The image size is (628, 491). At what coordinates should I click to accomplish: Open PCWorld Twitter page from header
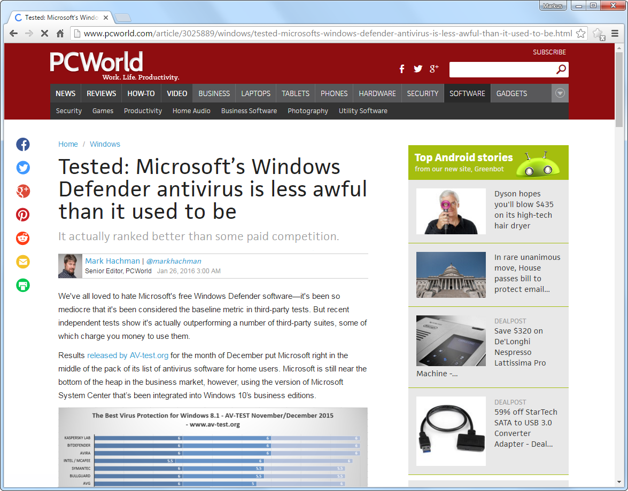418,69
